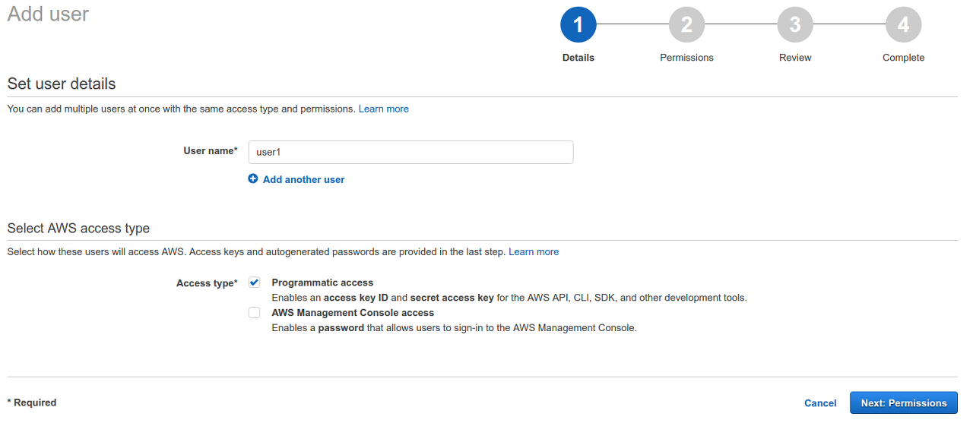Click the User name input field
The height and width of the screenshot is (442, 973).
pyautogui.click(x=410, y=152)
